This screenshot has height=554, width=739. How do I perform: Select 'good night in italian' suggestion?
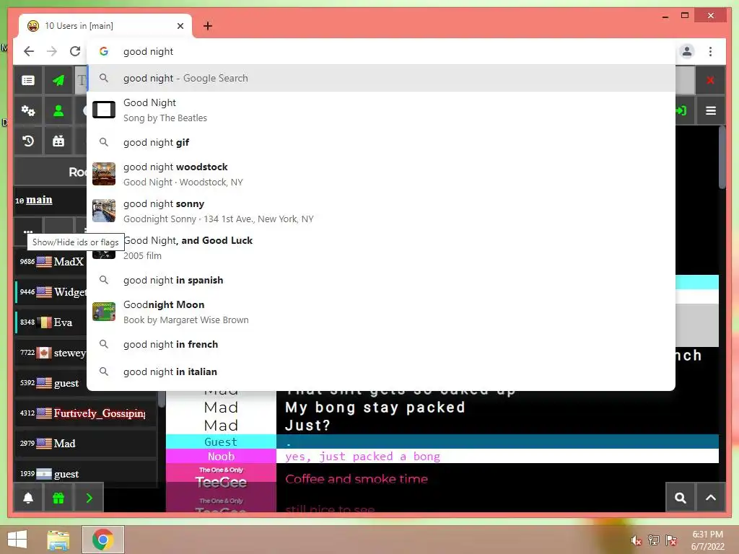pos(381,371)
